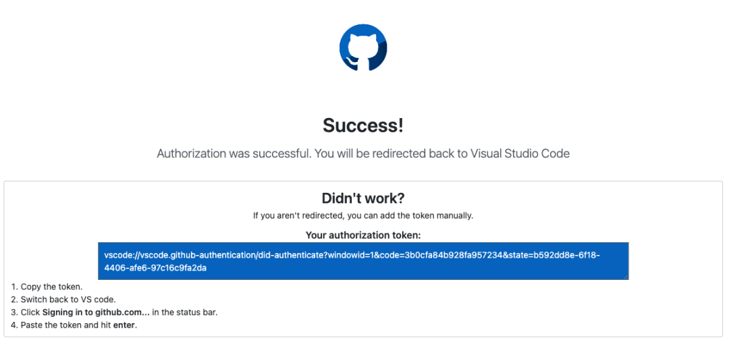Click the bold "enter" word in step four
This screenshot has width=729, height=342.
point(125,325)
